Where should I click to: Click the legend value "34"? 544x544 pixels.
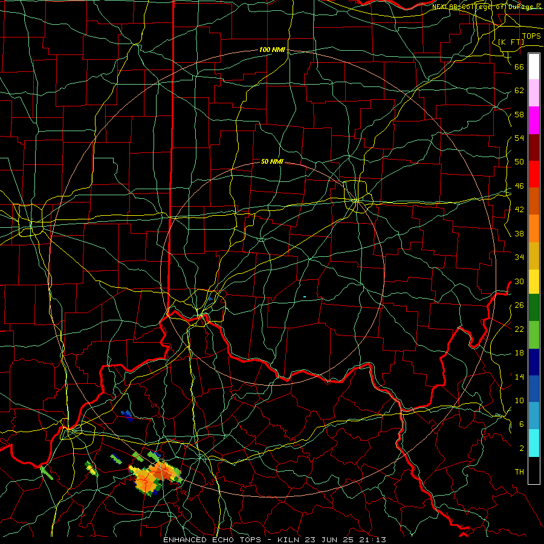click(x=519, y=257)
